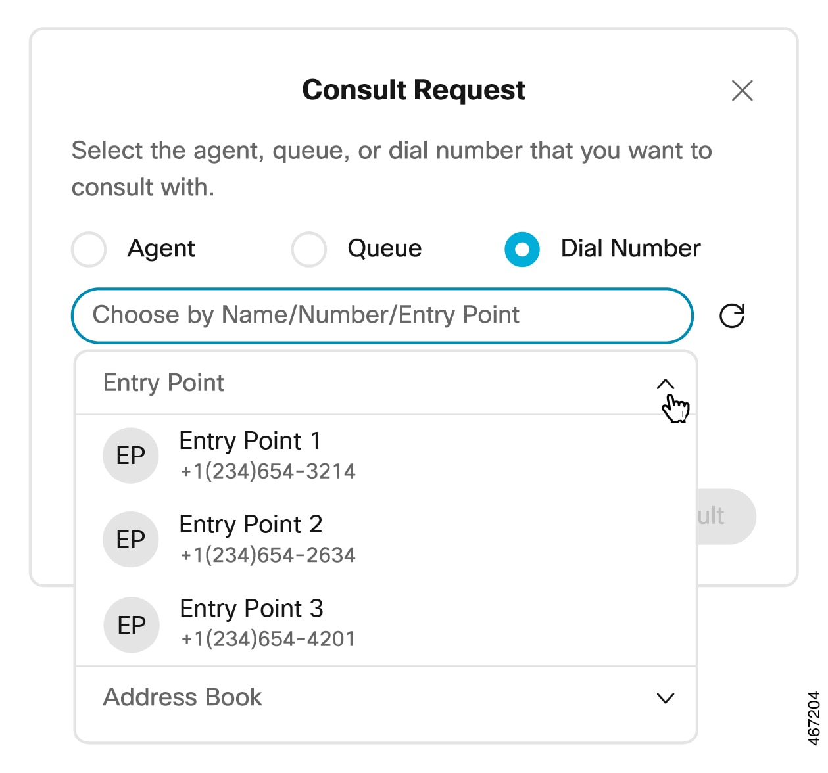Close the Consult Request dialog
828x773 pixels.
coord(743,91)
